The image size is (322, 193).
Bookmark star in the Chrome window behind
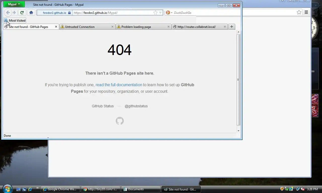[x=299, y=12]
